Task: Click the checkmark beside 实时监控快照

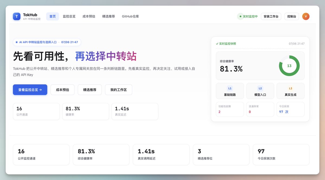Action: 217,44
